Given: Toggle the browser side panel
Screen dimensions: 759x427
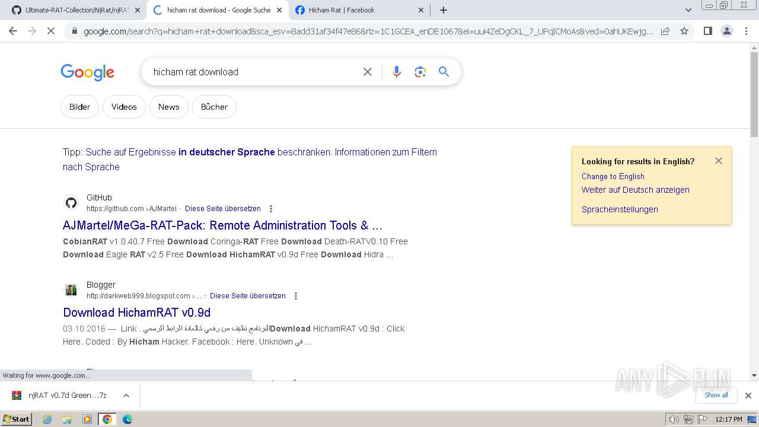Looking at the screenshot, I should (x=707, y=31).
